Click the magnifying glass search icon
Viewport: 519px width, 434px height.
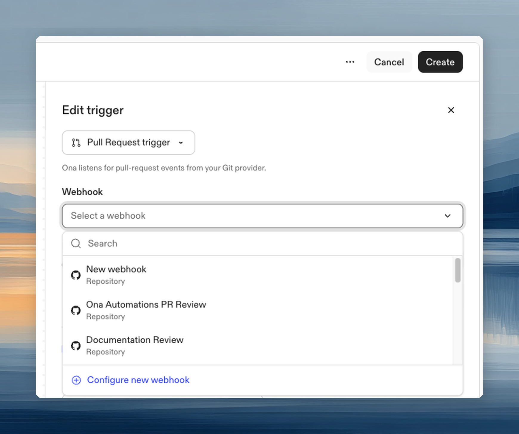75,243
